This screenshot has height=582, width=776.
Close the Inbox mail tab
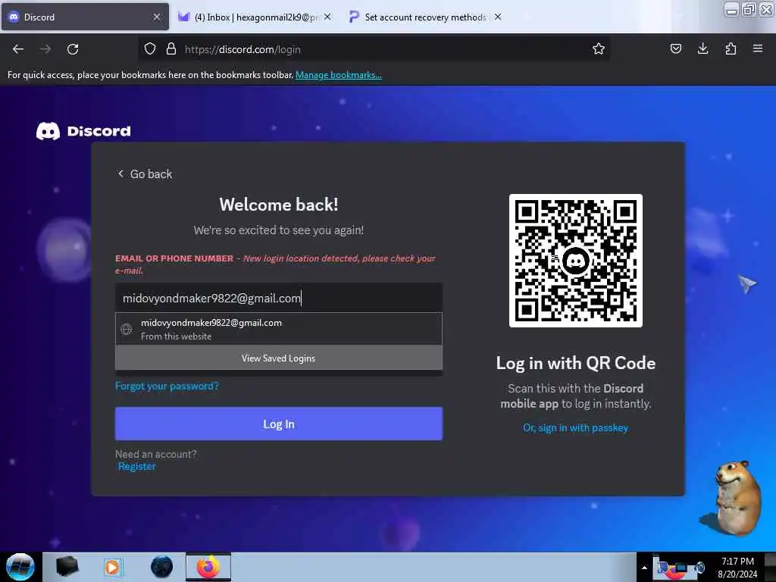point(327,17)
